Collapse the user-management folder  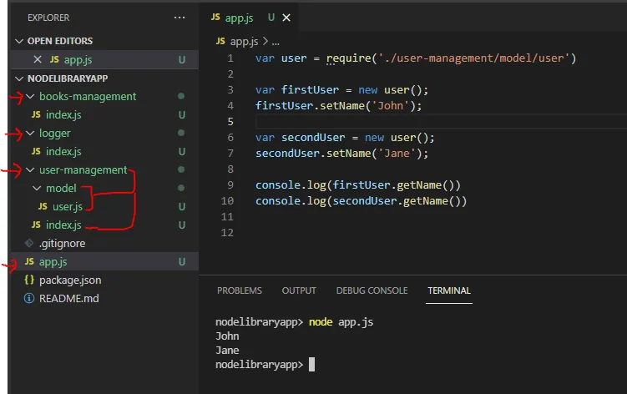point(32,170)
